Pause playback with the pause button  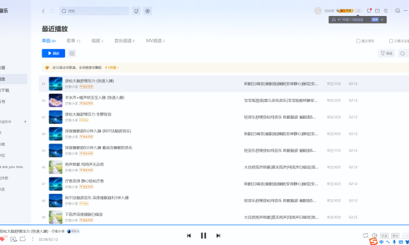203,235
